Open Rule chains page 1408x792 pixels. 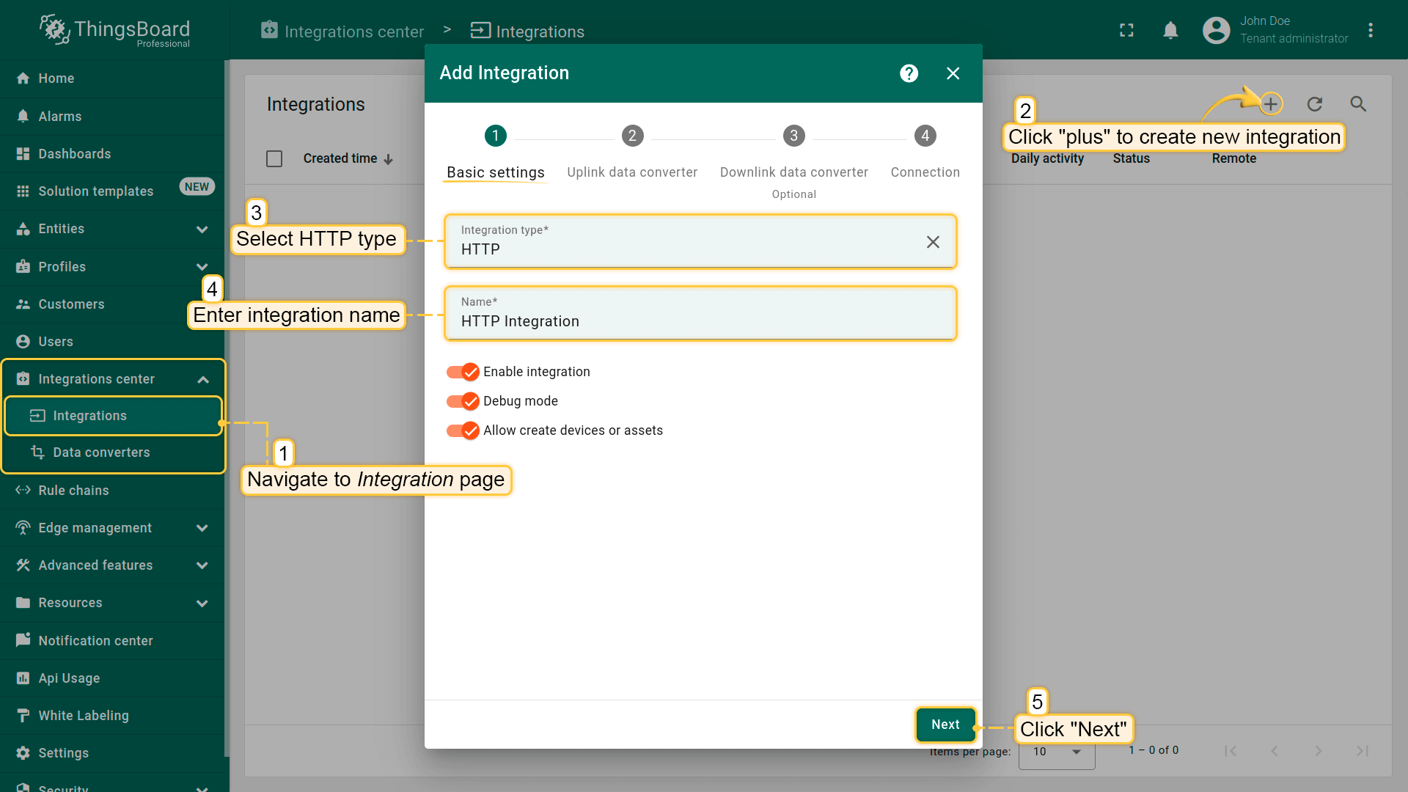coord(111,490)
